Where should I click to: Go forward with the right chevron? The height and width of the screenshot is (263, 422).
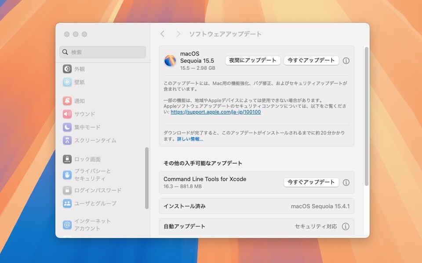point(178,34)
